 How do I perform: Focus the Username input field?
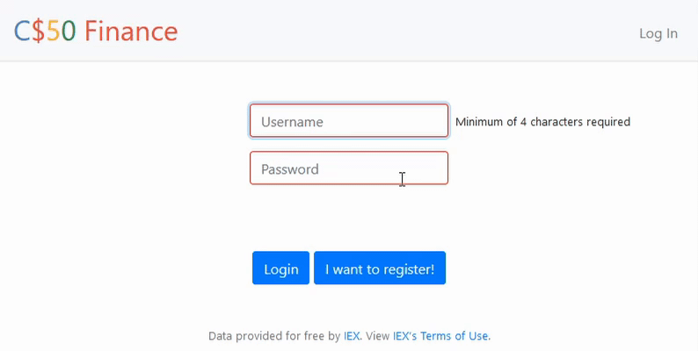348,121
